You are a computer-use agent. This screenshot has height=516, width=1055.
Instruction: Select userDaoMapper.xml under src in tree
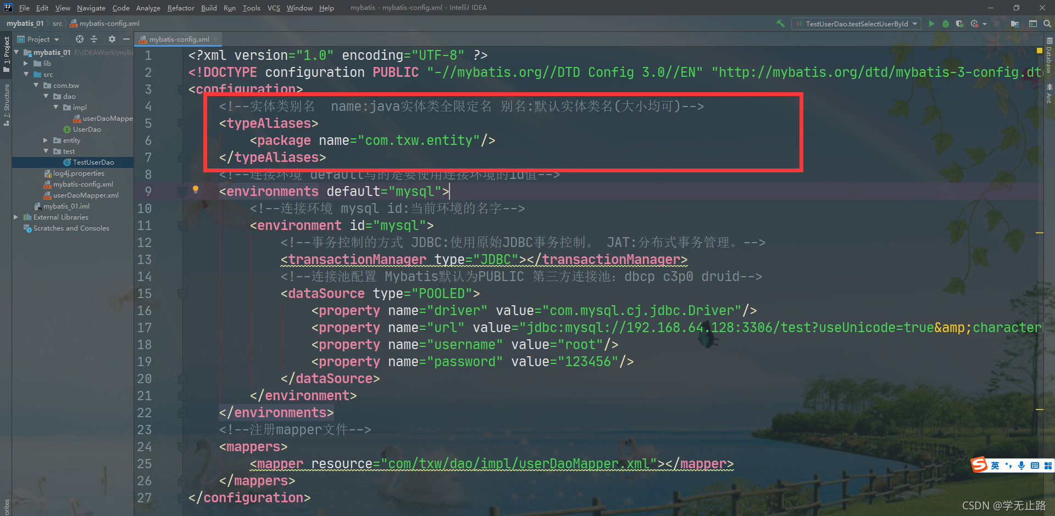point(81,195)
